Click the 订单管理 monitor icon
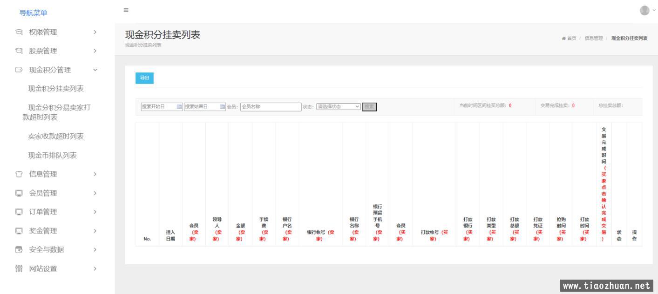658x294 pixels. [x=19, y=212]
